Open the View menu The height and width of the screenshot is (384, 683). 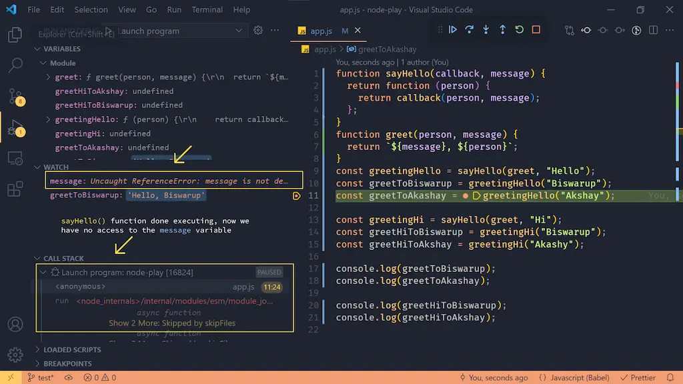pyautogui.click(x=127, y=9)
